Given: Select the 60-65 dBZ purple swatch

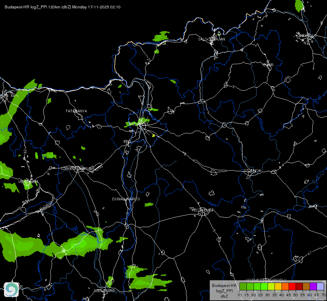Looking at the screenshot, I should point(313,287).
